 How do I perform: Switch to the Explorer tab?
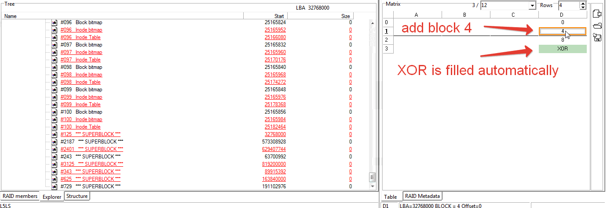coord(52,197)
